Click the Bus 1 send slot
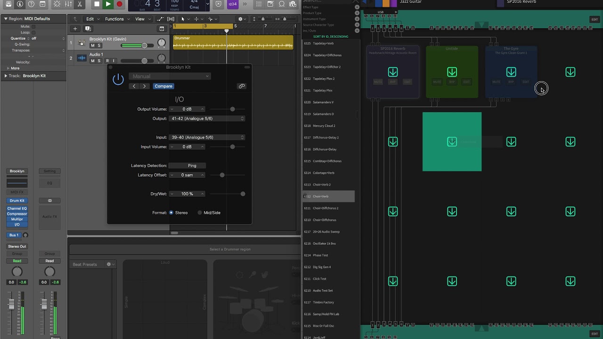The image size is (603, 339). 14,235
